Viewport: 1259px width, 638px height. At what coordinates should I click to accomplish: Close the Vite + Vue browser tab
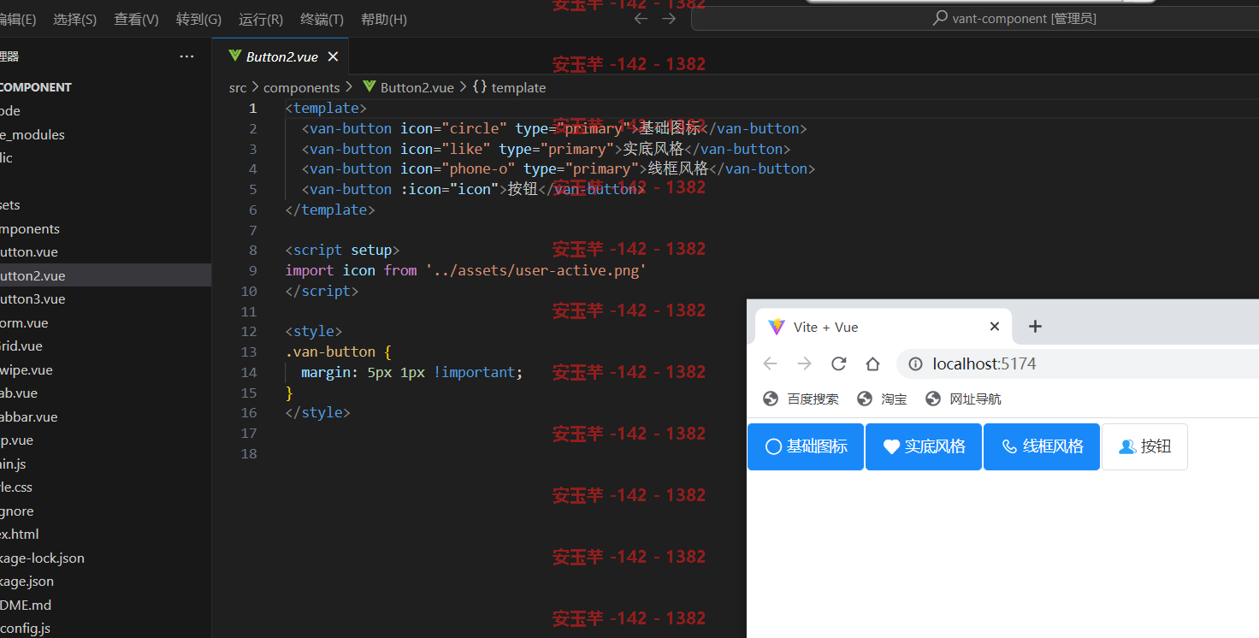995,326
